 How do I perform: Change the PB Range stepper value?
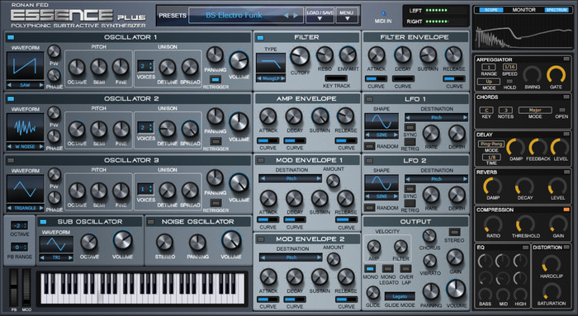click(x=20, y=248)
